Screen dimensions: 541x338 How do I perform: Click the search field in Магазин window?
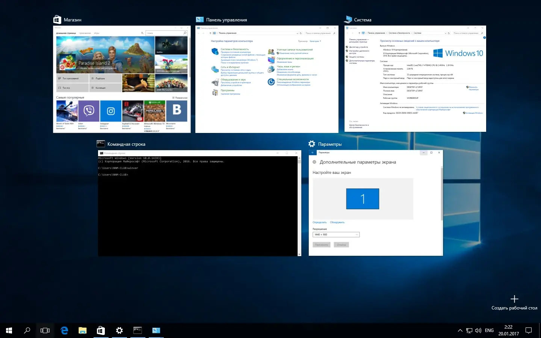click(166, 33)
